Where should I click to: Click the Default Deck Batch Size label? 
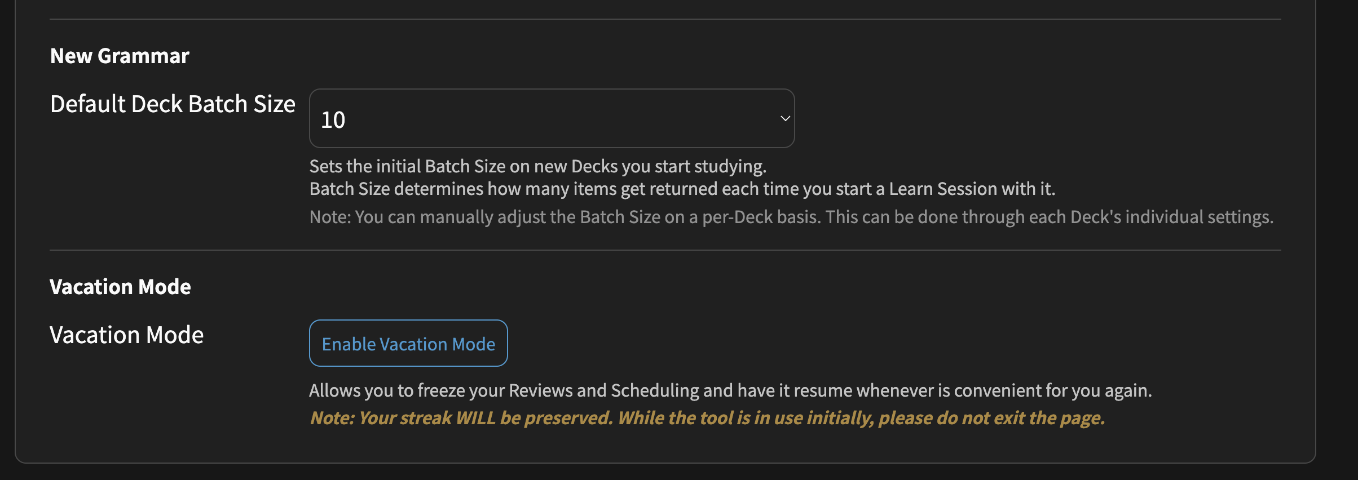[173, 104]
